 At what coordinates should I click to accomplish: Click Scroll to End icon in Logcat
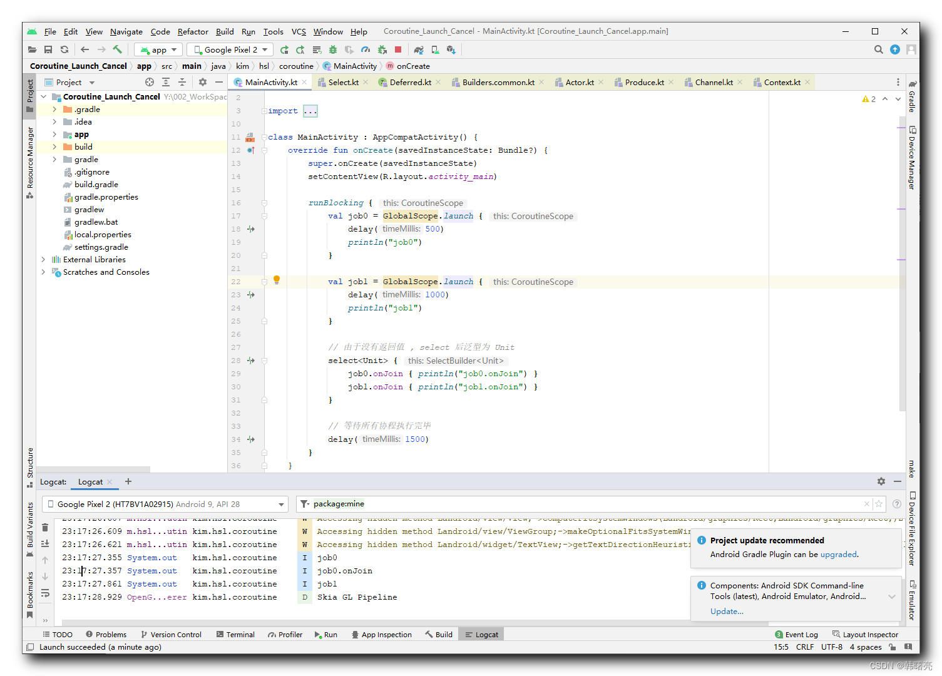click(45, 544)
